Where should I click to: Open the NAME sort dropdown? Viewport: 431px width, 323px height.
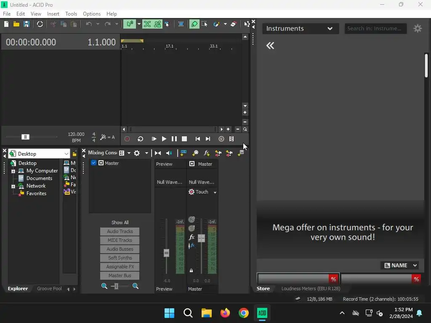[400, 265]
